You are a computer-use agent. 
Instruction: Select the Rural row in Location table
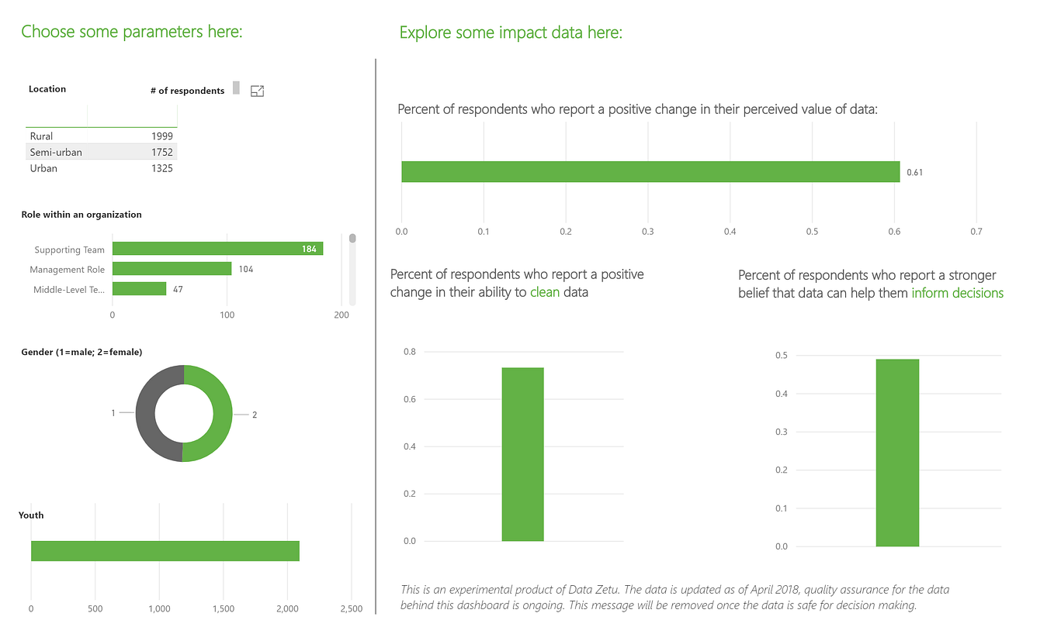pos(101,136)
